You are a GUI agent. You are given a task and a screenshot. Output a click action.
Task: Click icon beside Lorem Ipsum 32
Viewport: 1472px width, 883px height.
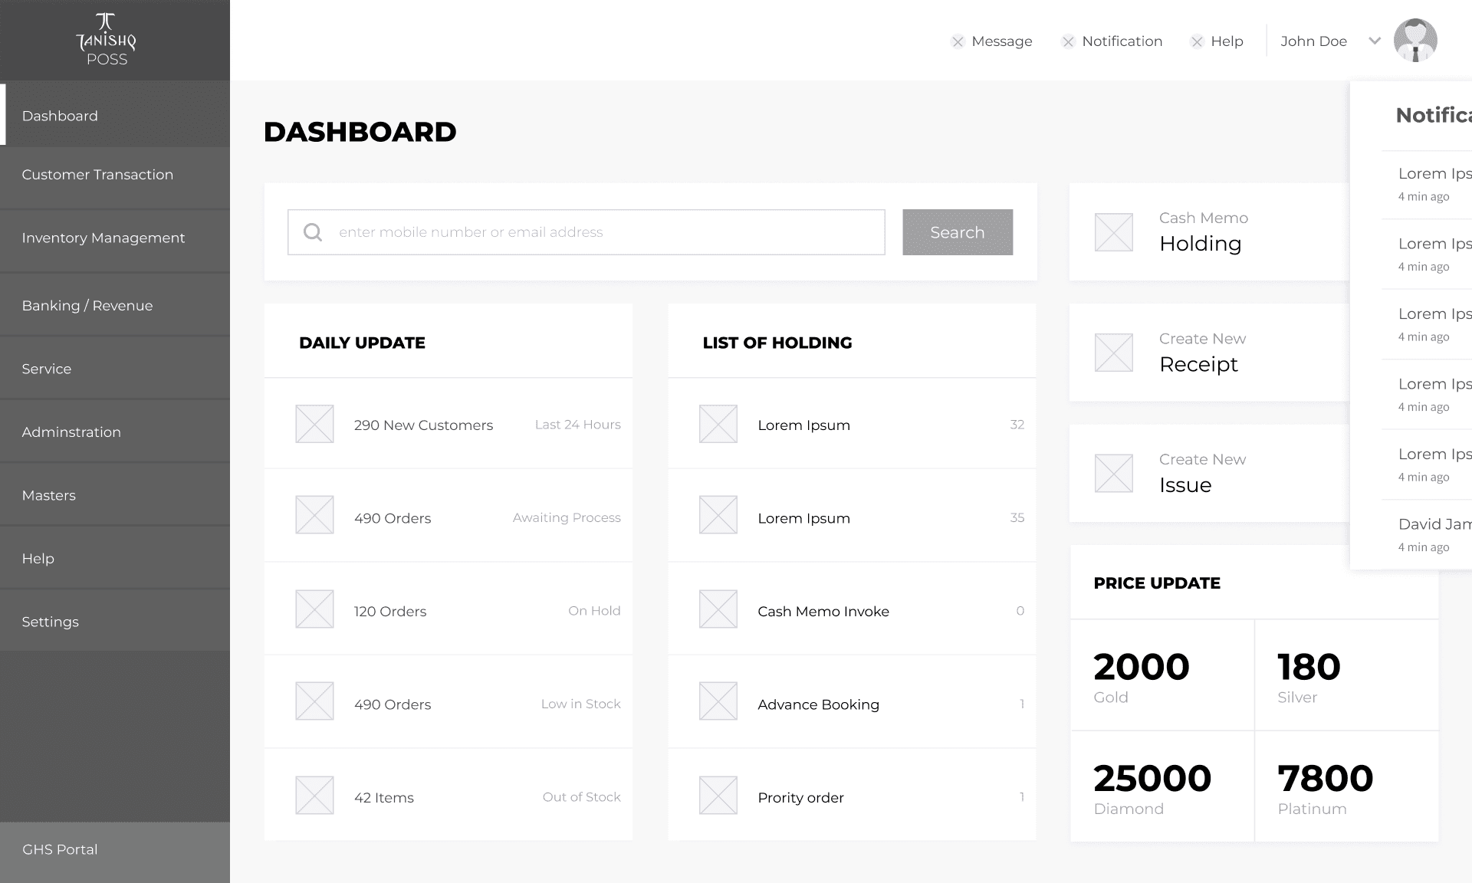[718, 424]
